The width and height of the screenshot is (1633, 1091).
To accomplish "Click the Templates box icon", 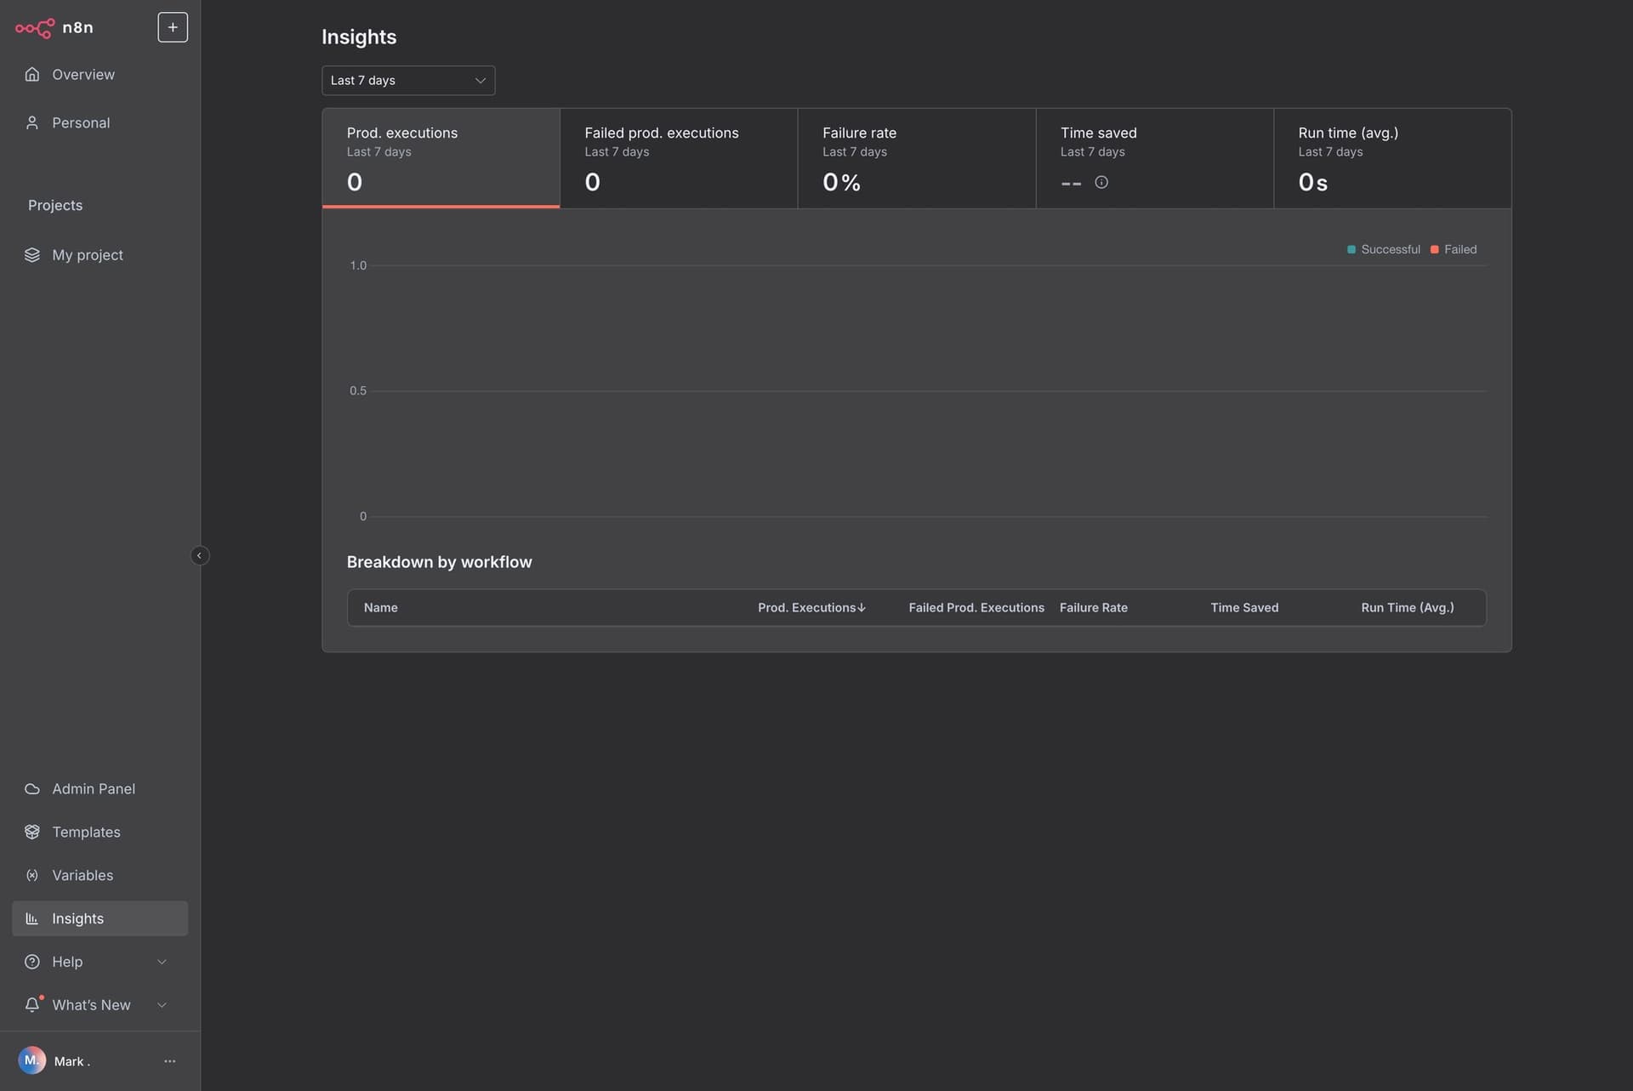I will [x=32, y=832].
